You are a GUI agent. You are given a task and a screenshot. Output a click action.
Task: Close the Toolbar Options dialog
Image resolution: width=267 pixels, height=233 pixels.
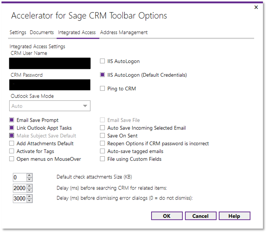pos(256,7)
